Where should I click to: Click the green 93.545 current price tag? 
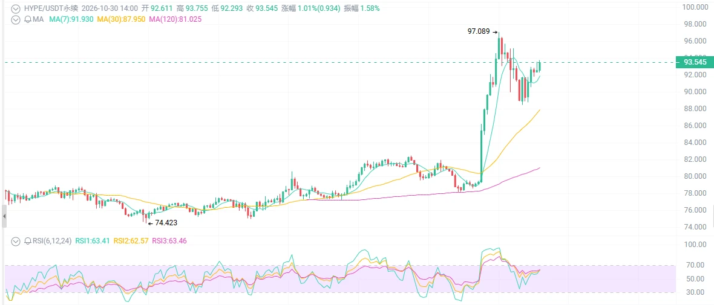coord(695,62)
